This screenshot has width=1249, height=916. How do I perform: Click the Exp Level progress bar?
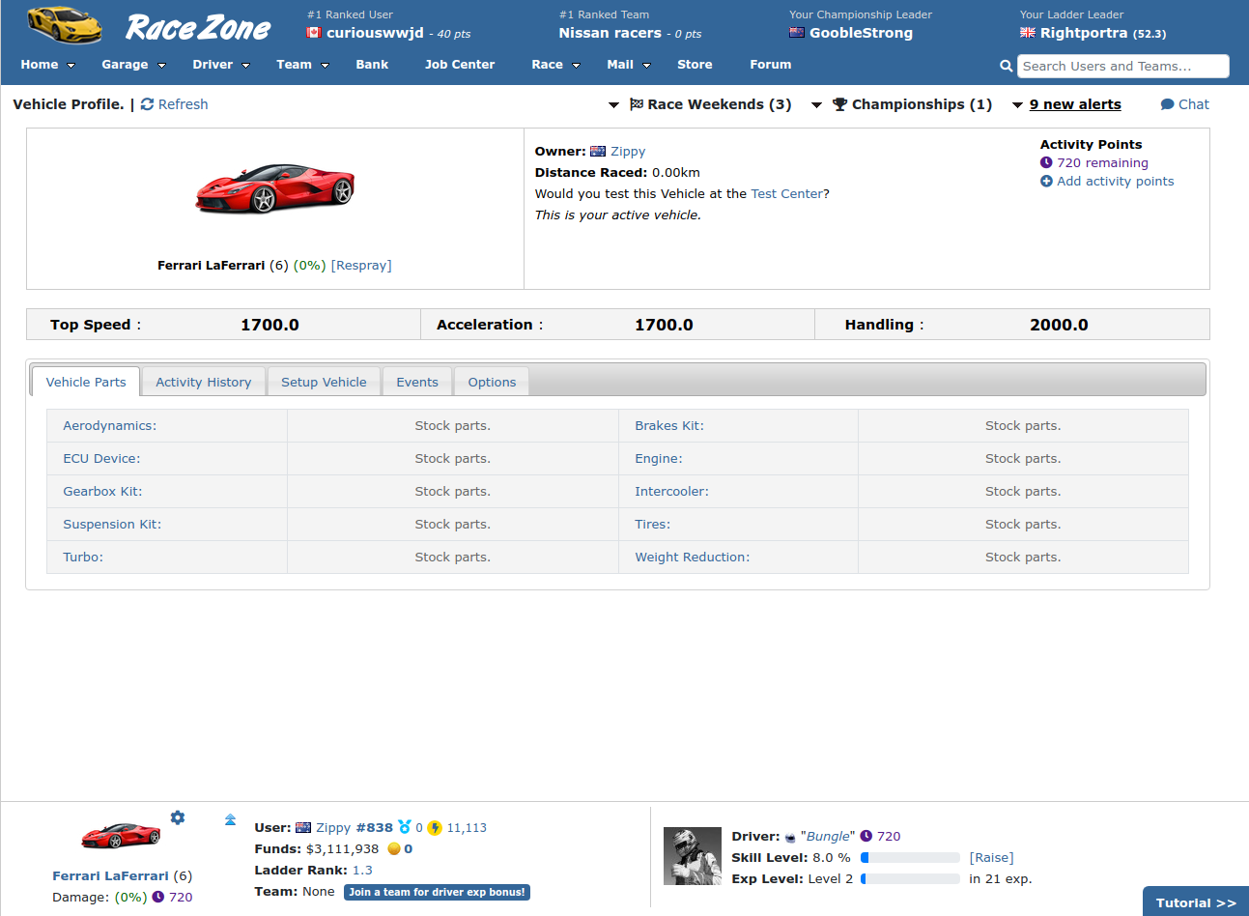pos(910,878)
